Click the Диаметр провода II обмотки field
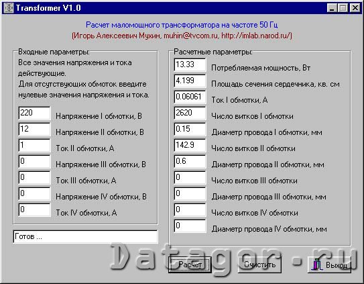 point(190,162)
